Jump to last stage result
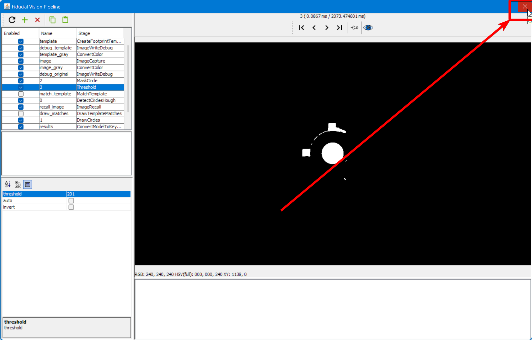The width and height of the screenshot is (532, 340). pyautogui.click(x=339, y=28)
